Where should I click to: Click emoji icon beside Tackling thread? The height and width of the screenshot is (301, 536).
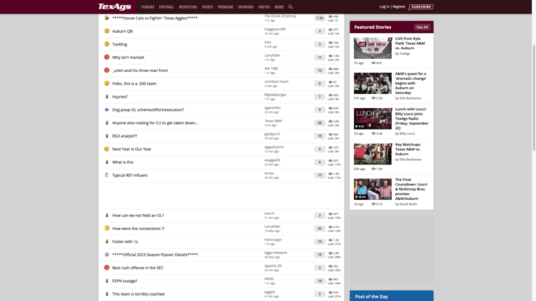coord(107,44)
